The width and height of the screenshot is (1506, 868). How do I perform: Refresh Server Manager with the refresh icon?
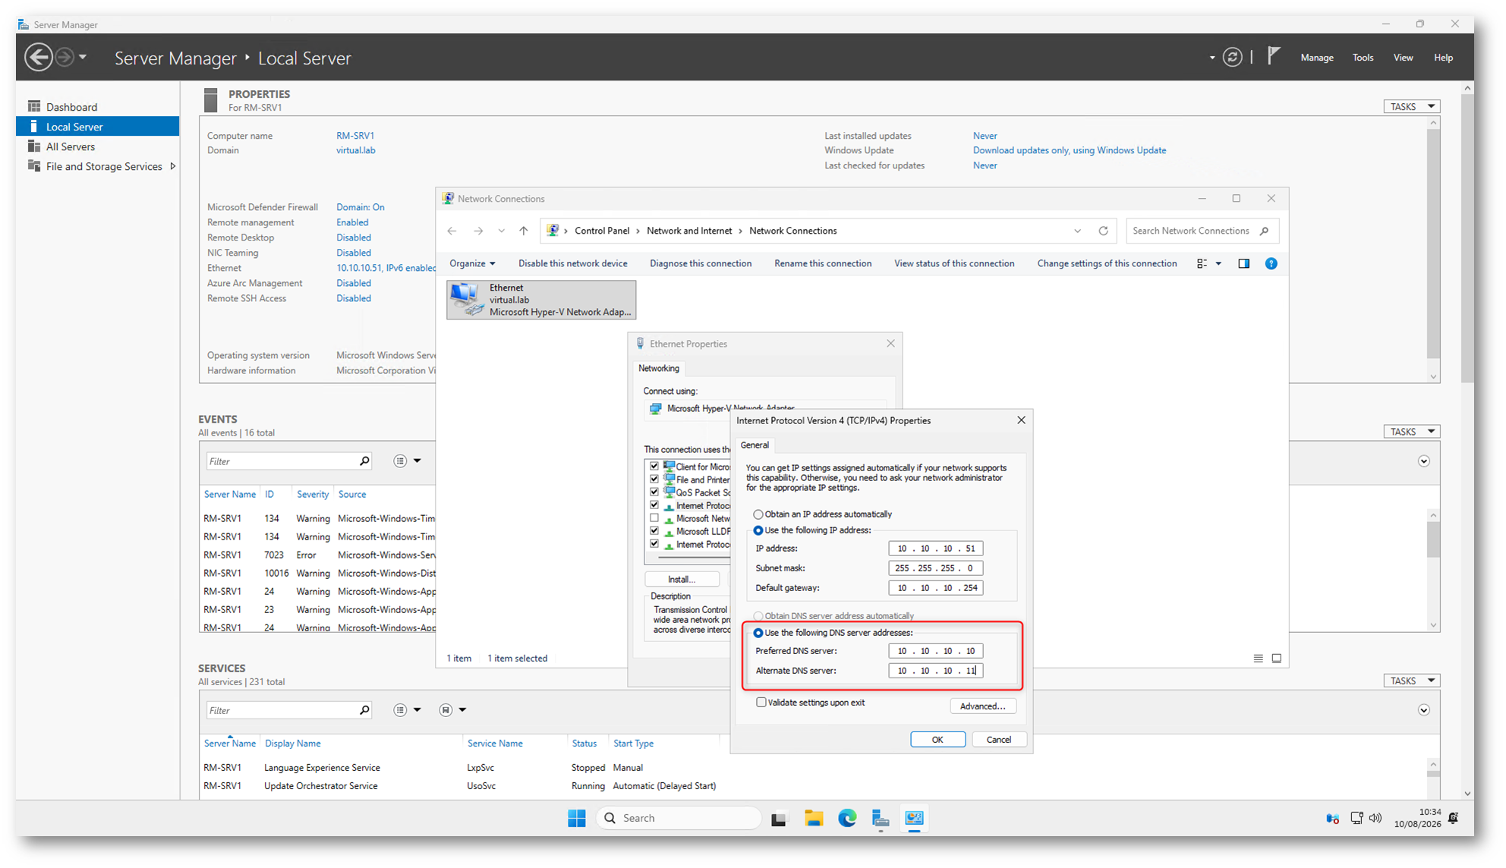tap(1233, 57)
